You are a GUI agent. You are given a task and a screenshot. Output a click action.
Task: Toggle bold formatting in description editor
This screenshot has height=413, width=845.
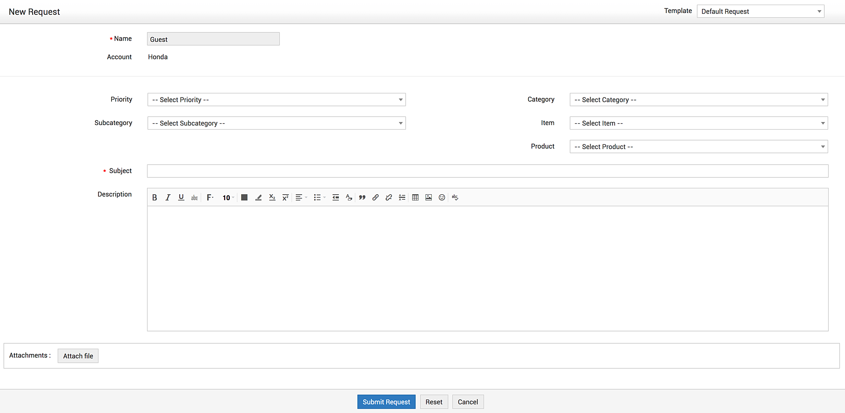tap(155, 198)
